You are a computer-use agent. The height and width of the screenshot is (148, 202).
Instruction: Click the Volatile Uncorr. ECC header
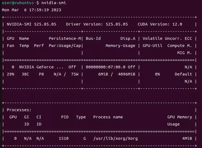tap(167, 38)
